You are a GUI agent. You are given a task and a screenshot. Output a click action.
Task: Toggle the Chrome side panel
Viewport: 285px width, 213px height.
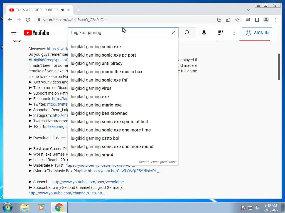click(257, 20)
